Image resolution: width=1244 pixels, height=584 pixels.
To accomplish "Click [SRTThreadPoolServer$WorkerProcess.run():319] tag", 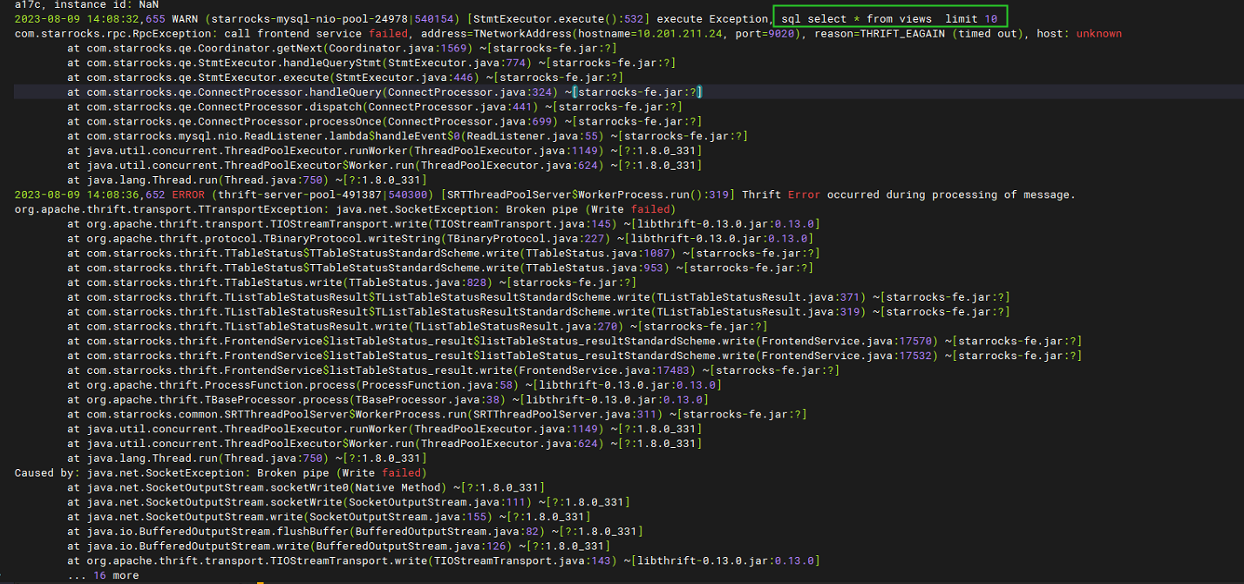I will click(x=587, y=194).
